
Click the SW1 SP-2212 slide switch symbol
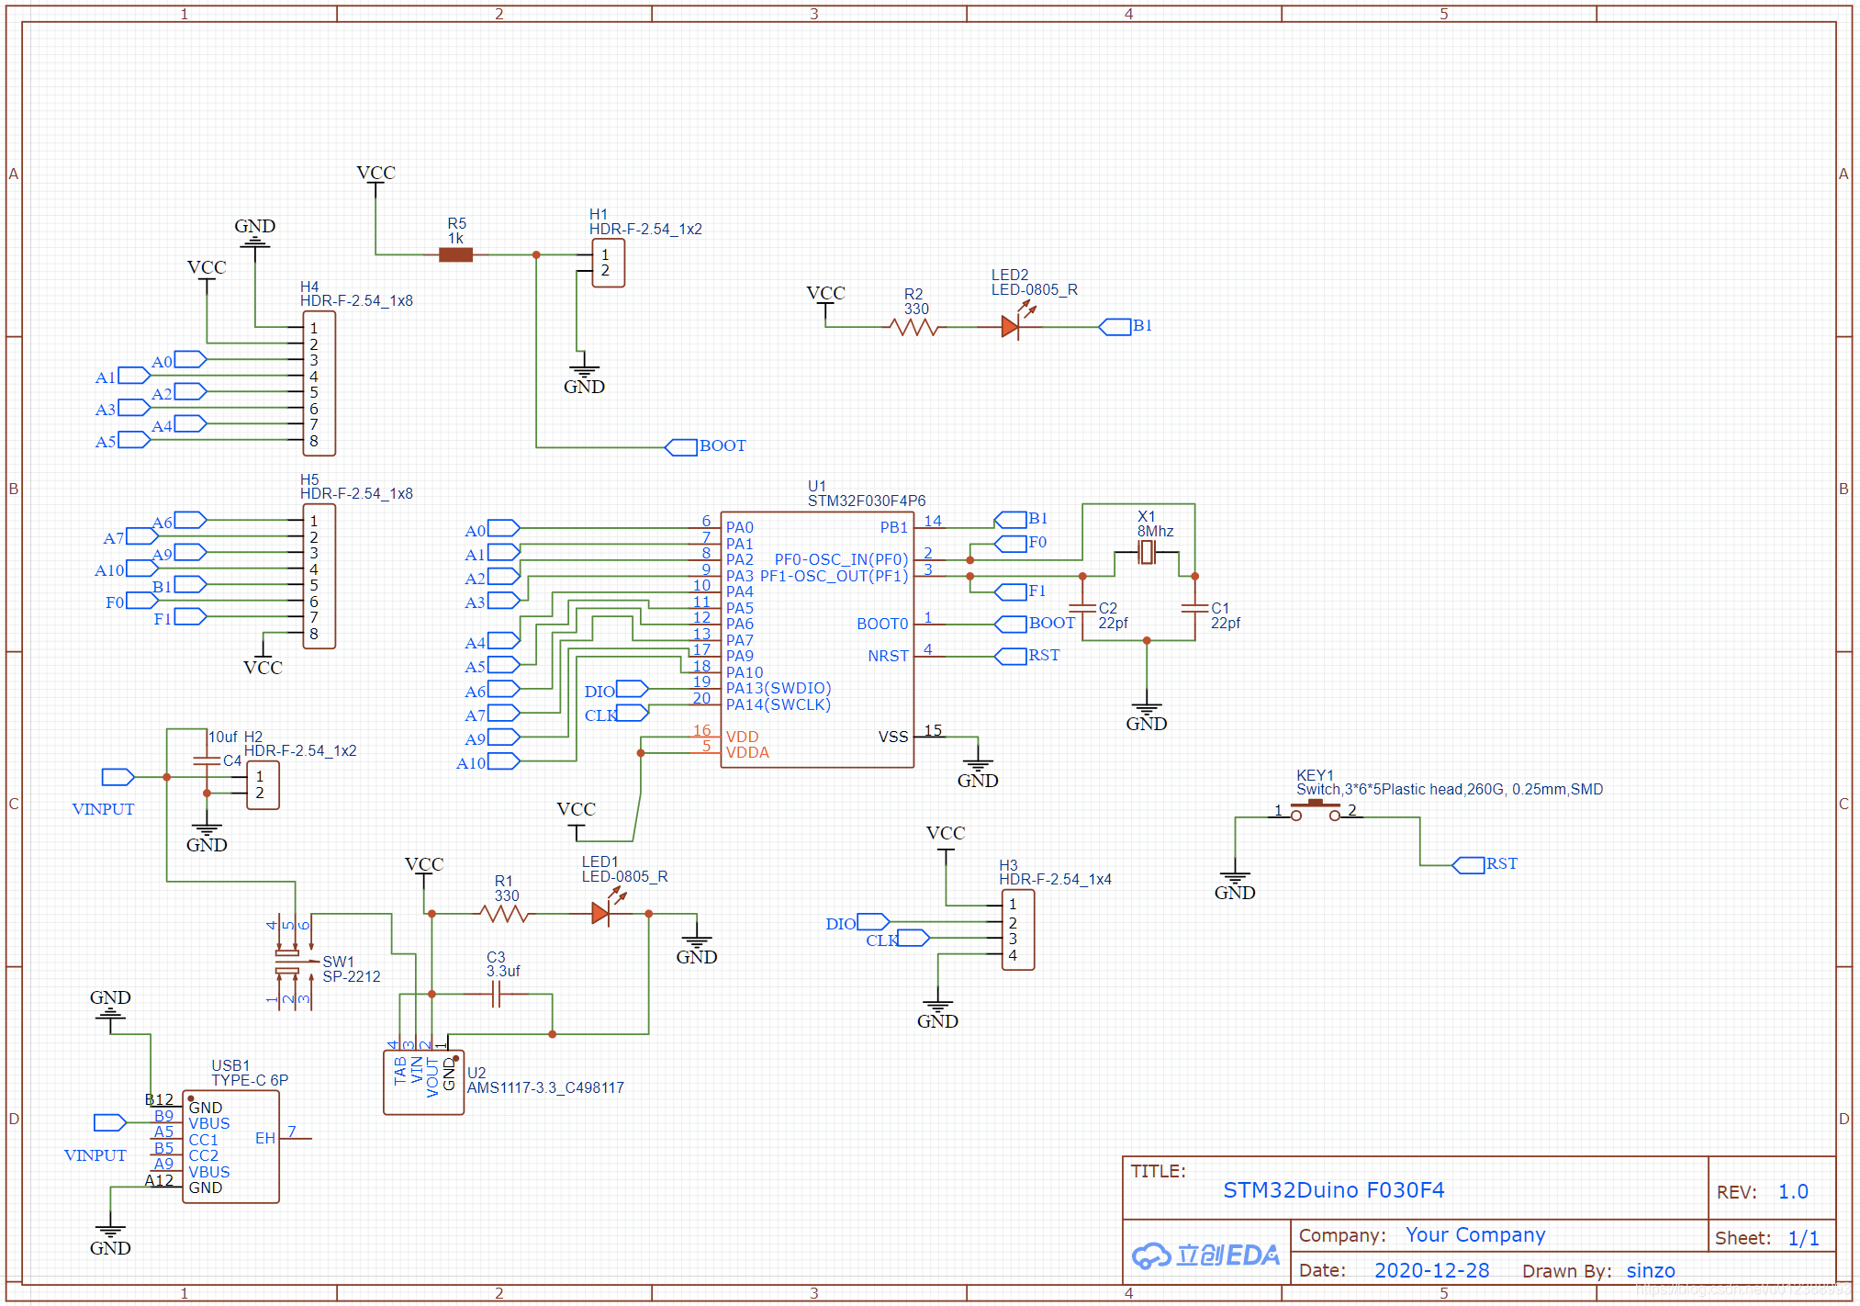pyautogui.click(x=287, y=963)
